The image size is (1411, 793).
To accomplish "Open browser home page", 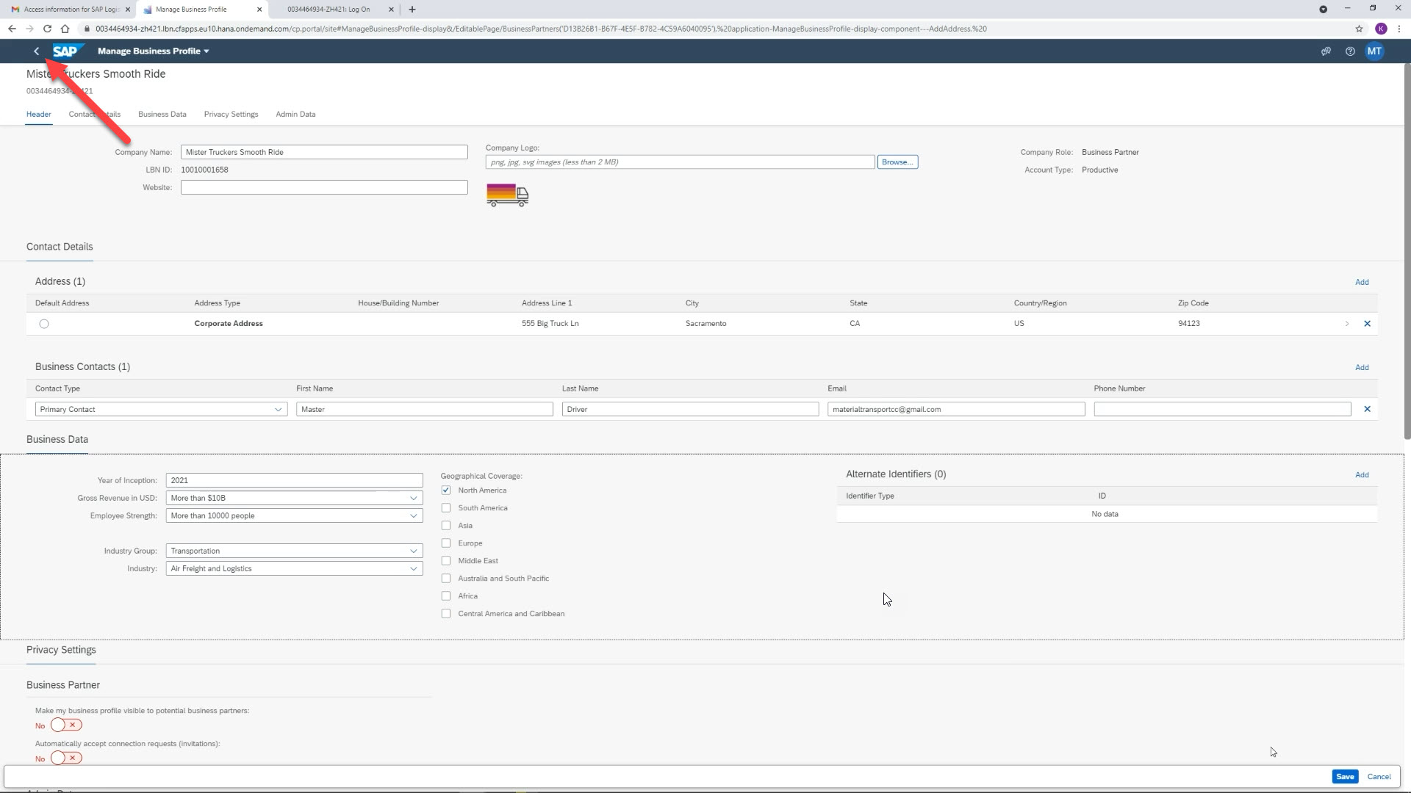I will [x=65, y=29].
